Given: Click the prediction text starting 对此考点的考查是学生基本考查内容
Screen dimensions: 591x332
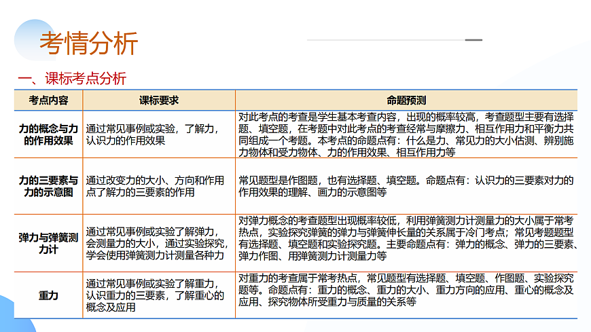Looking at the screenshot, I should 406,134.
